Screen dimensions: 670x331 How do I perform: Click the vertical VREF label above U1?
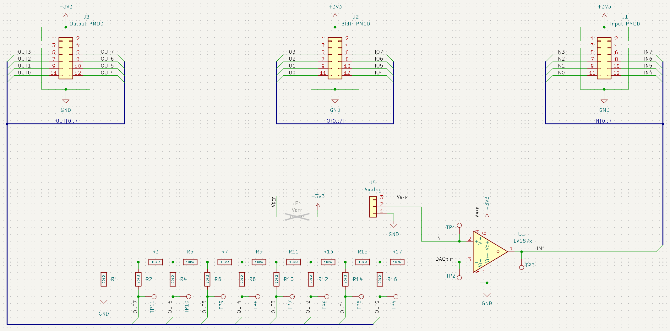(x=477, y=212)
